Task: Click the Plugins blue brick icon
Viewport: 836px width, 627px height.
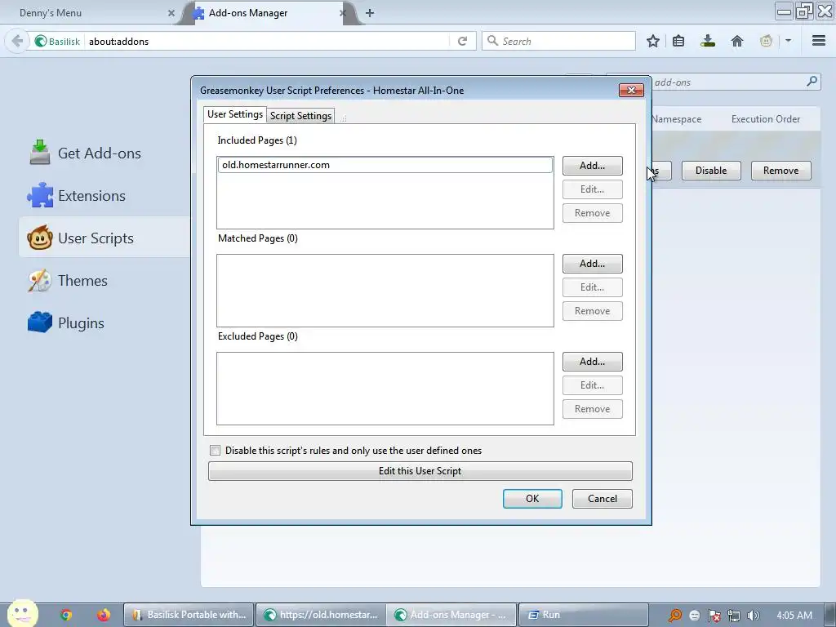Action: click(40, 322)
